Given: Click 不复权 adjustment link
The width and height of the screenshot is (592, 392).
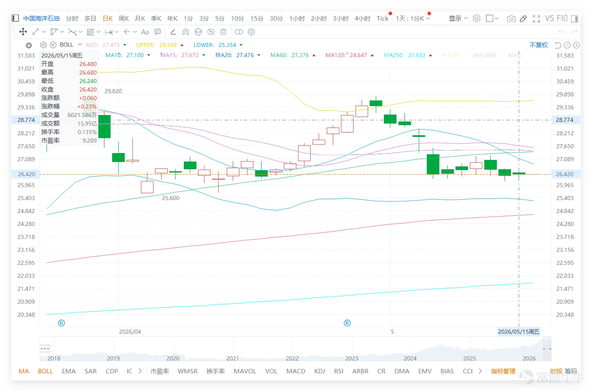Looking at the screenshot, I should 539,45.
